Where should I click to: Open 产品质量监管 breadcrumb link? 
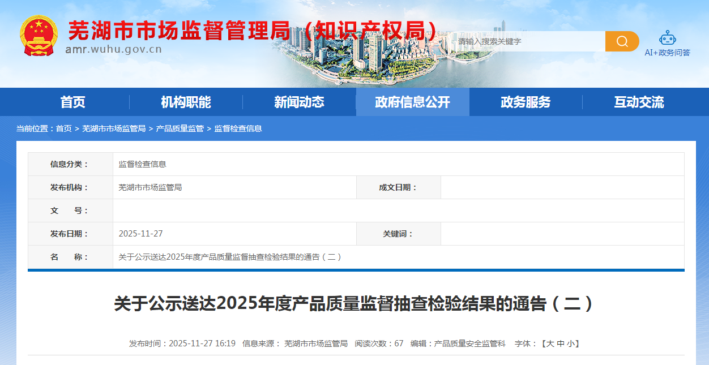tap(180, 129)
